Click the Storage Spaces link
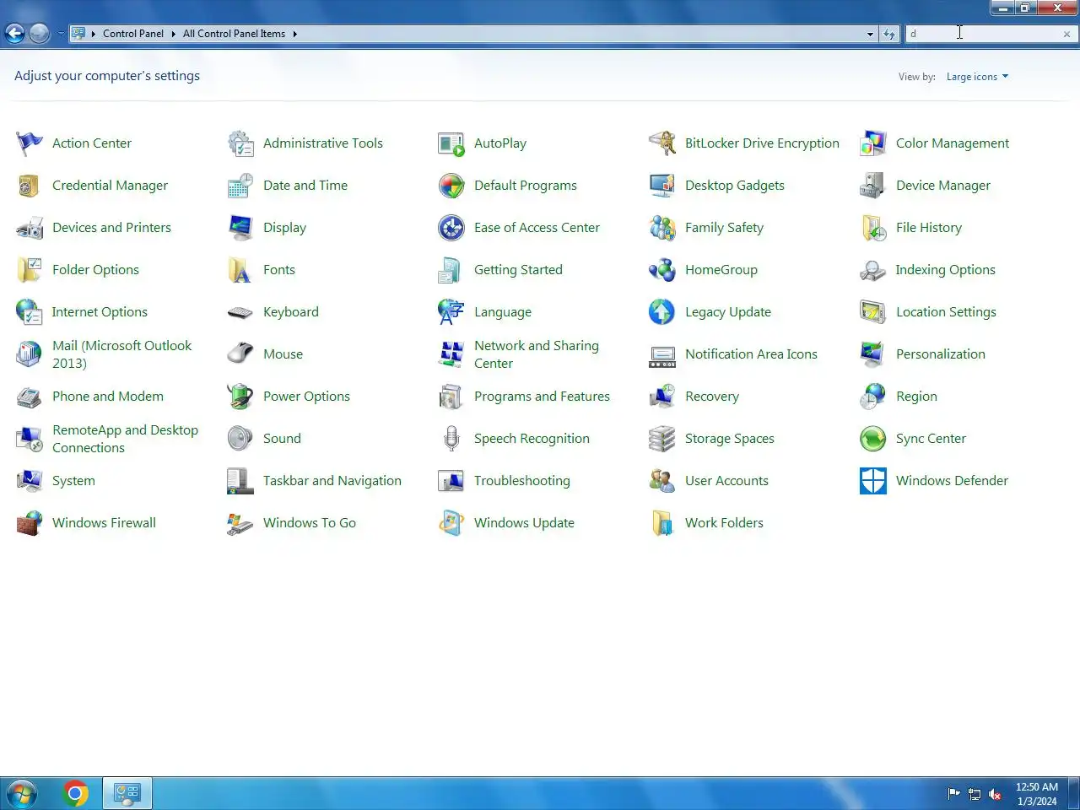This screenshot has height=810, width=1080. point(730,439)
